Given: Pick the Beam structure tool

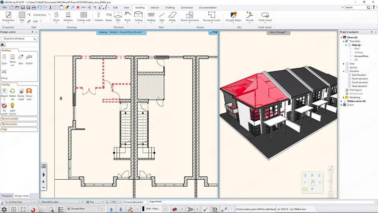Looking at the screenshot, I should (109, 16).
